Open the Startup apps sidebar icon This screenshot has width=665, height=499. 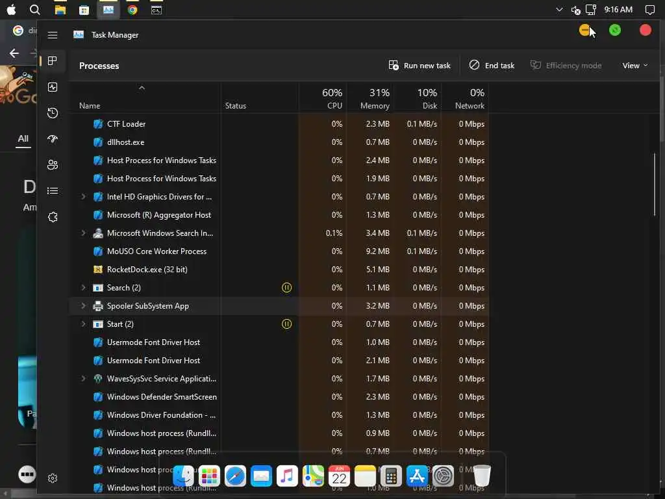click(x=52, y=139)
